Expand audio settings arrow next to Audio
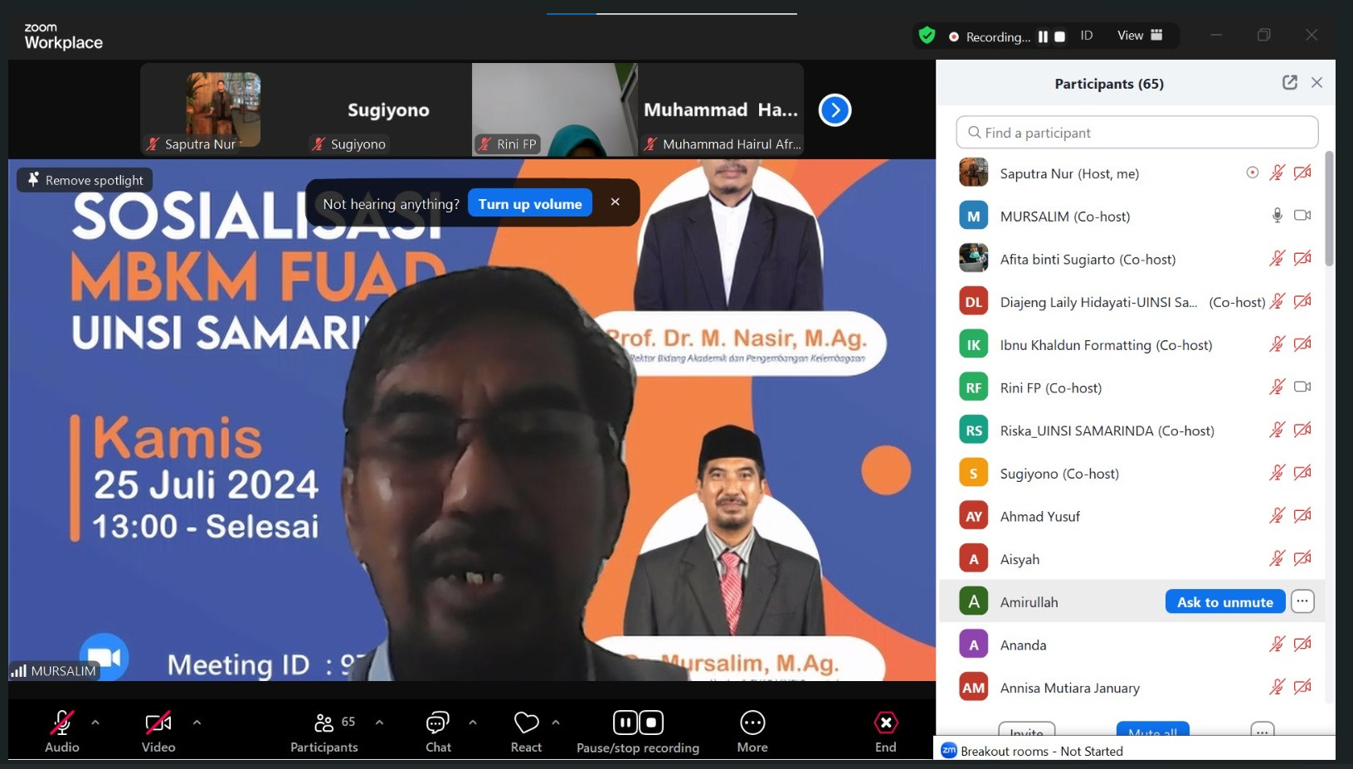Screen dimensions: 1353x769 pyautogui.click(x=95, y=723)
